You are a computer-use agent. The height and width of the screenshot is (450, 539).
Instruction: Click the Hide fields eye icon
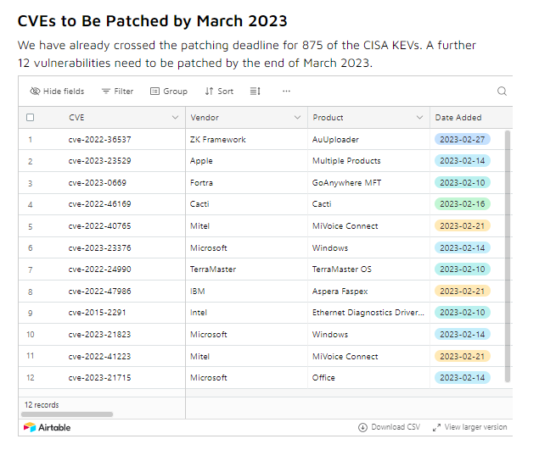tap(35, 92)
